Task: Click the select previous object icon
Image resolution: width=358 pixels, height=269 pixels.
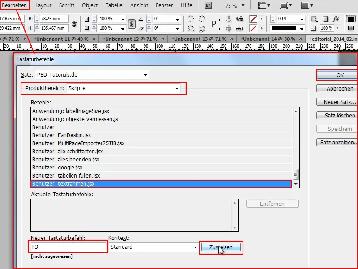Action: click(239, 19)
